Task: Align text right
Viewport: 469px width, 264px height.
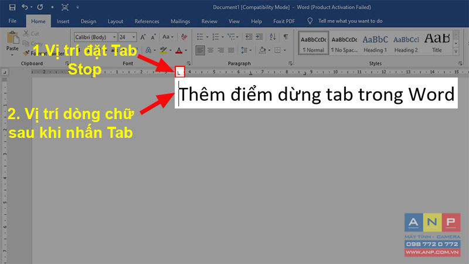Action: (221, 50)
